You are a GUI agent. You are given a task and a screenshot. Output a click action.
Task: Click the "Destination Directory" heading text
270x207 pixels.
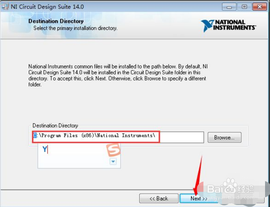click(x=56, y=21)
